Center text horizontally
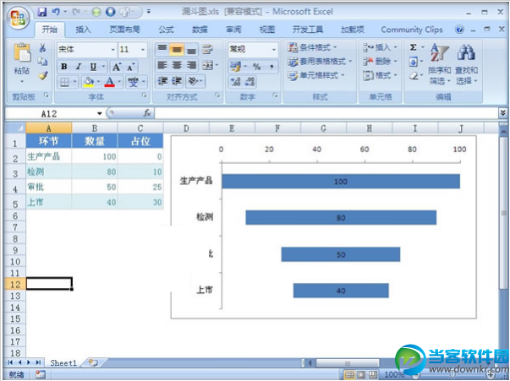Image resolution: width=510 pixels, height=381 pixels. click(177, 66)
